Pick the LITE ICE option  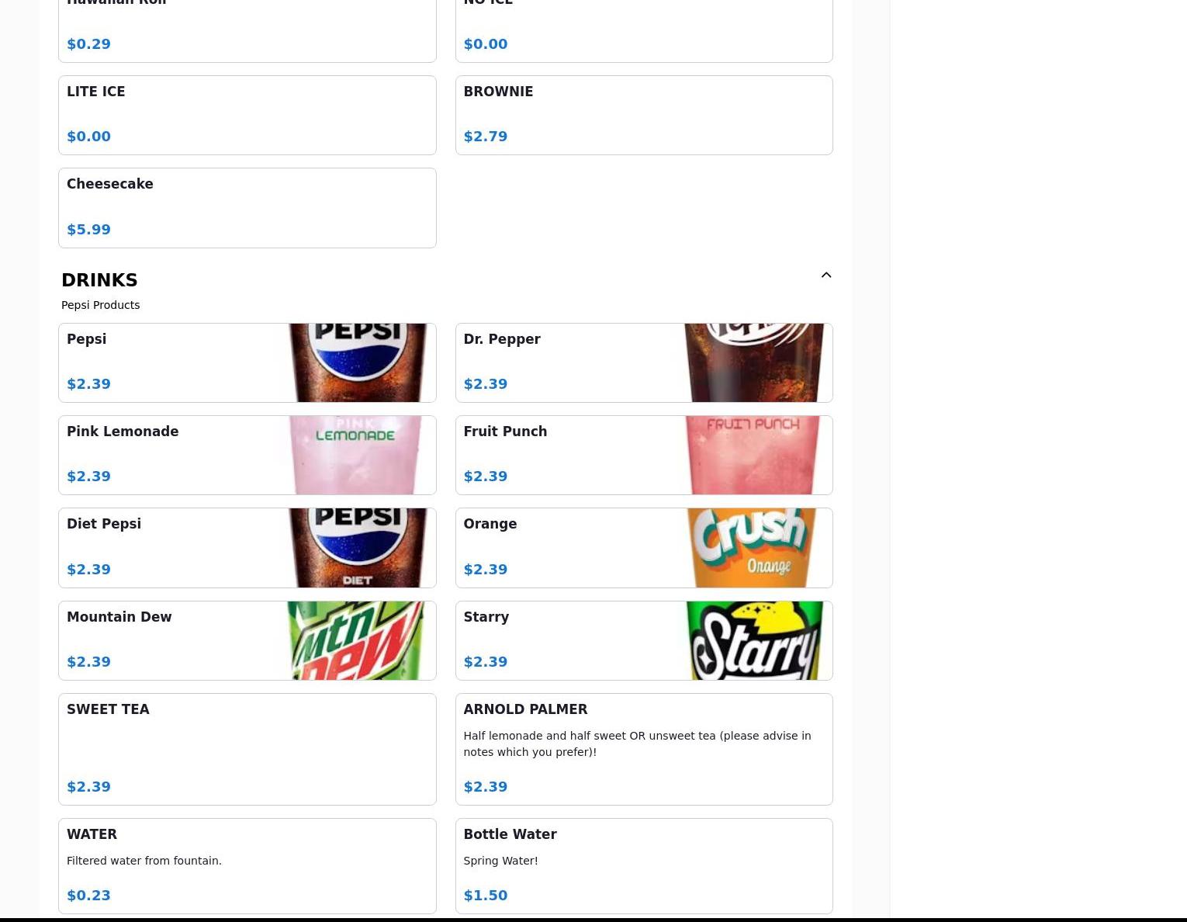247,115
